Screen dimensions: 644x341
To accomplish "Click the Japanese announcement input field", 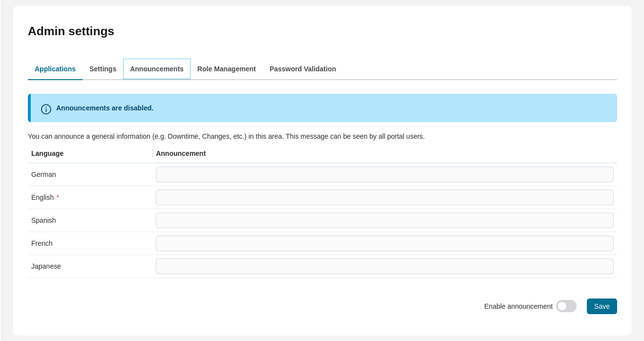I will [x=385, y=266].
